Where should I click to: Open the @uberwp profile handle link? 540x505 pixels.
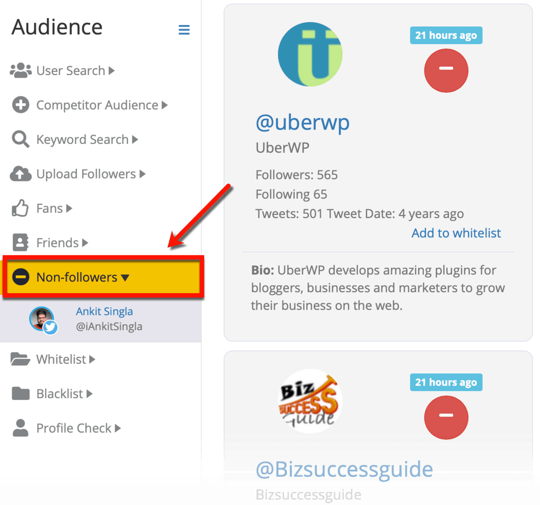pos(302,122)
